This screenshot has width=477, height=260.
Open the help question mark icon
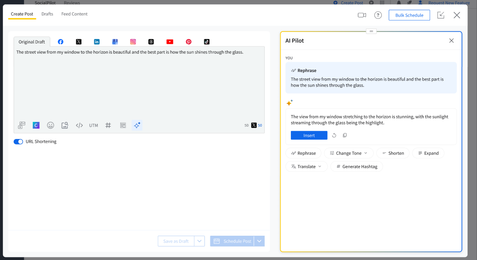[378, 15]
